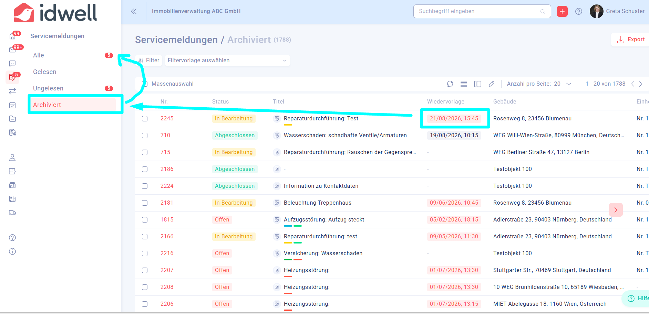Open the help question mark icon in the header
Screen dimensions: 649x314
579,11
